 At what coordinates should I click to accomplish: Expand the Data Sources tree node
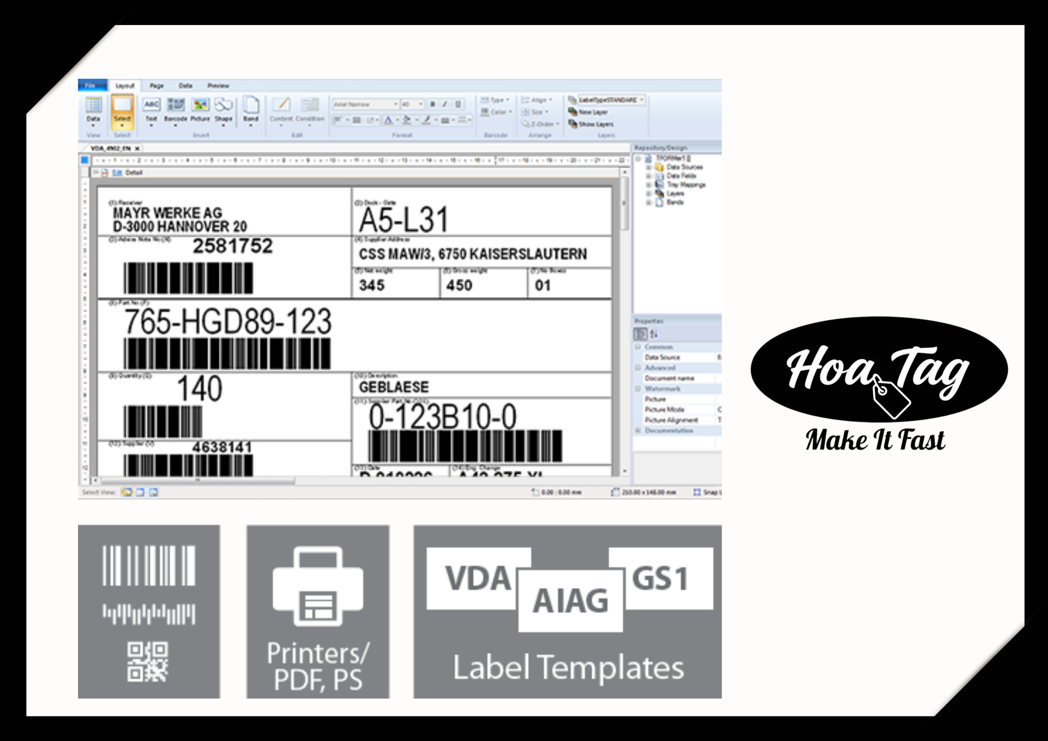649,168
